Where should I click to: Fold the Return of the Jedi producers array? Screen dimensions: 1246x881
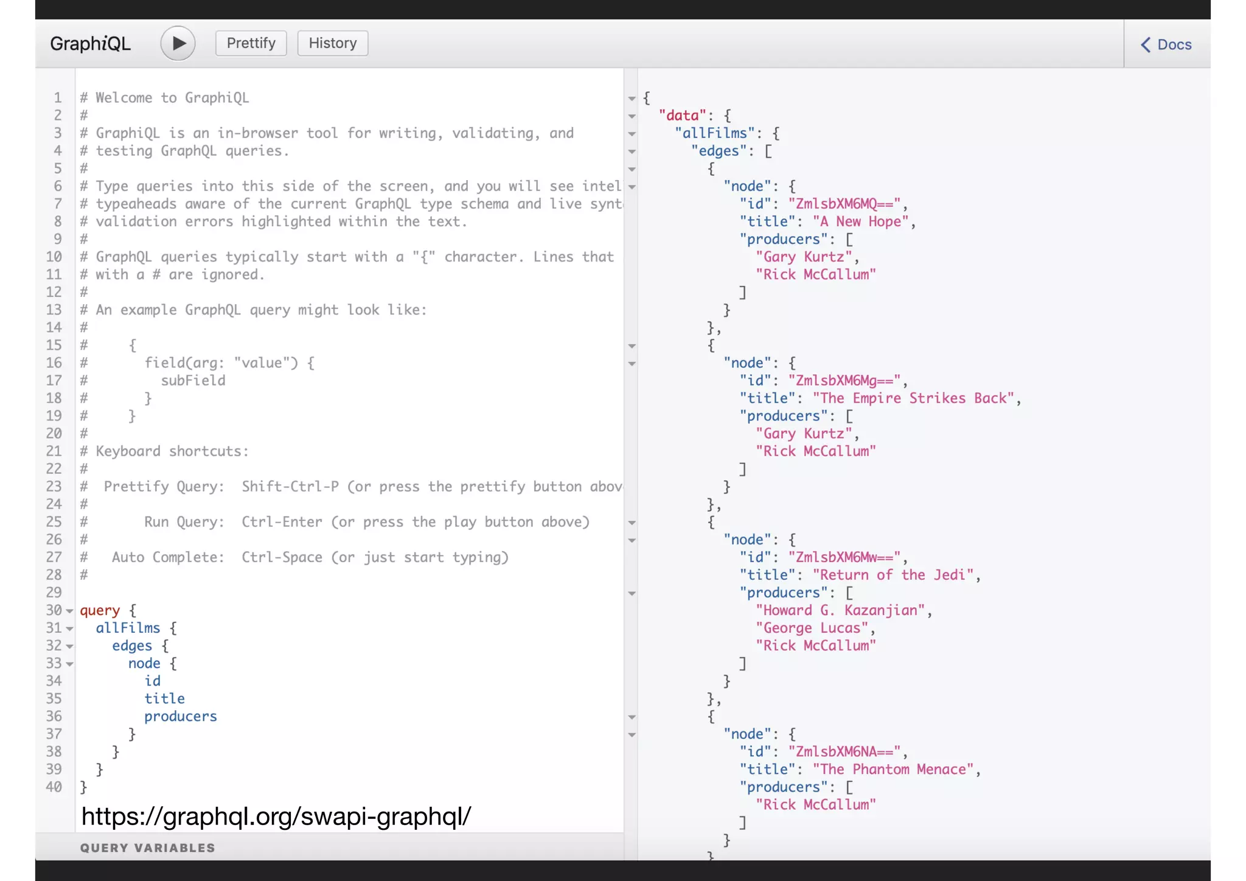tap(632, 593)
